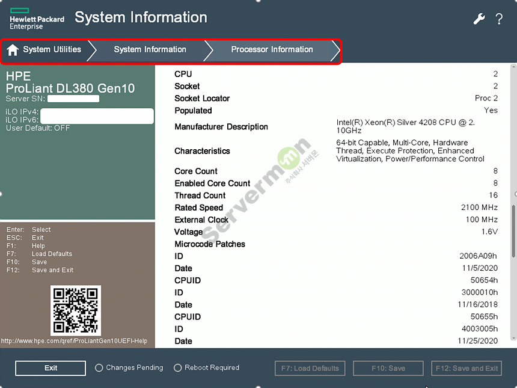Click the Xeon Silver 4208 description value
The width and height of the screenshot is (517, 388).
point(406,126)
